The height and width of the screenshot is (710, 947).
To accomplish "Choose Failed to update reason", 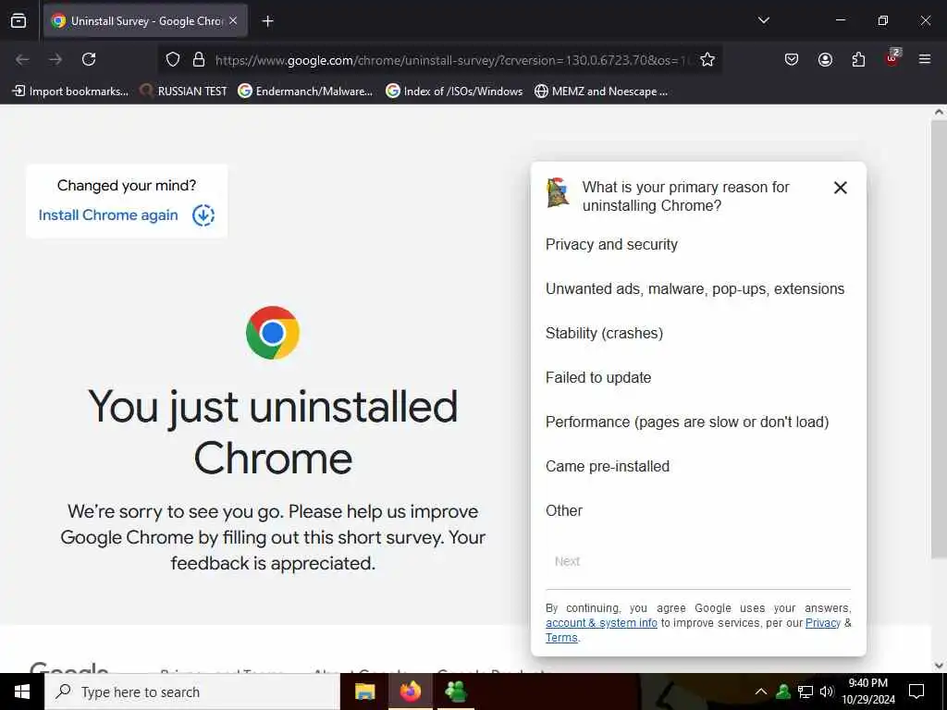I will (598, 377).
